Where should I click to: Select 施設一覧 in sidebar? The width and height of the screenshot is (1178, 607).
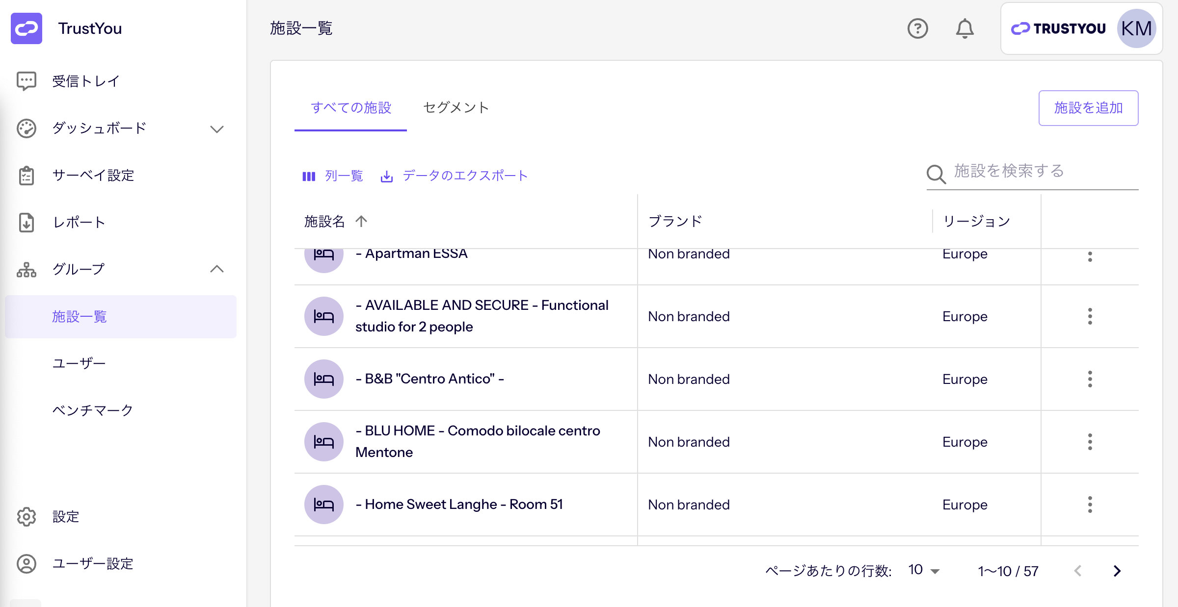(x=121, y=317)
